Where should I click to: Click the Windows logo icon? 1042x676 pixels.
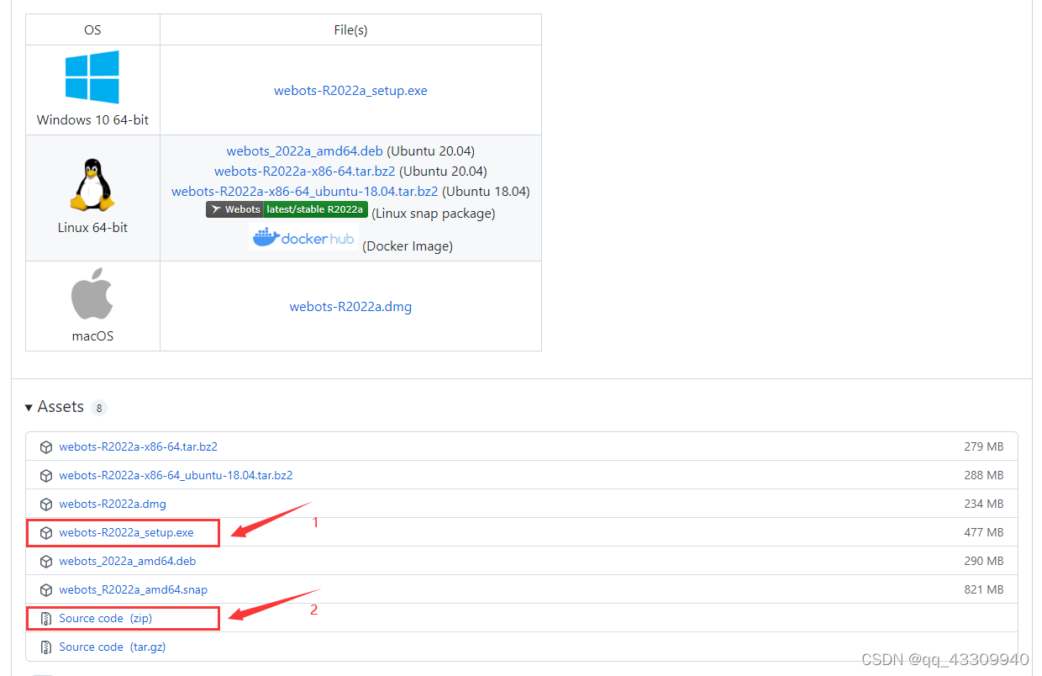[x=92, y=77]
